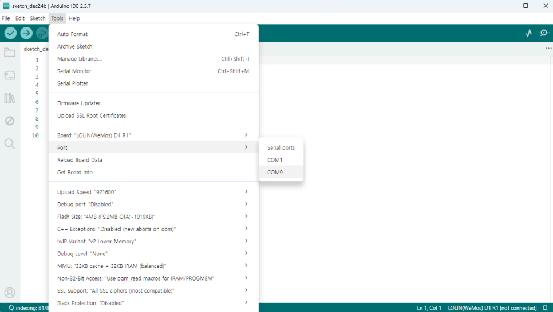Click the board status in status bar
Image resolution: width=553 pixels, height=312 pixels.
click(492, 308)
